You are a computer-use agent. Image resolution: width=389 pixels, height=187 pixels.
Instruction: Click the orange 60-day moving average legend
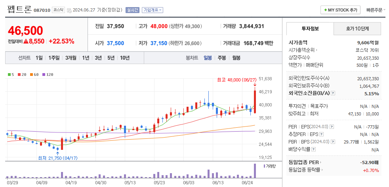click(x=34, y=74)
